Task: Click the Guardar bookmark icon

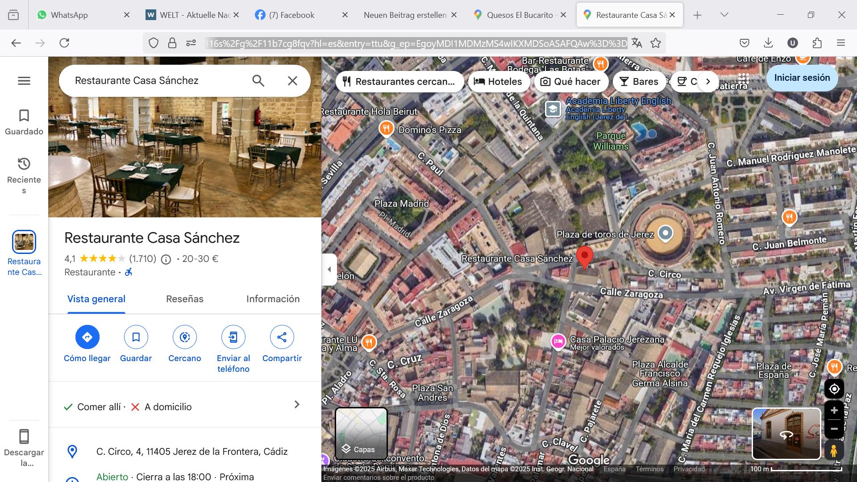Action: 136,337
